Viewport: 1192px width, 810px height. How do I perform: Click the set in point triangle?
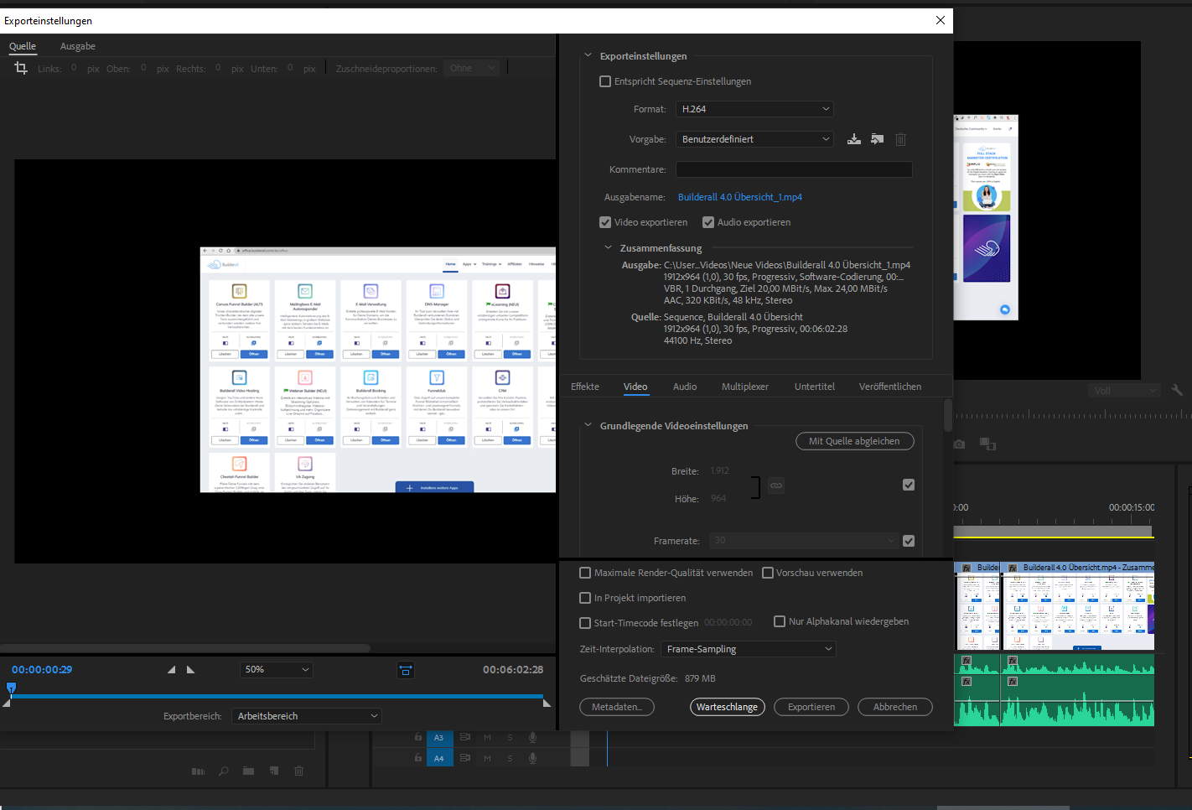(171, 669)
